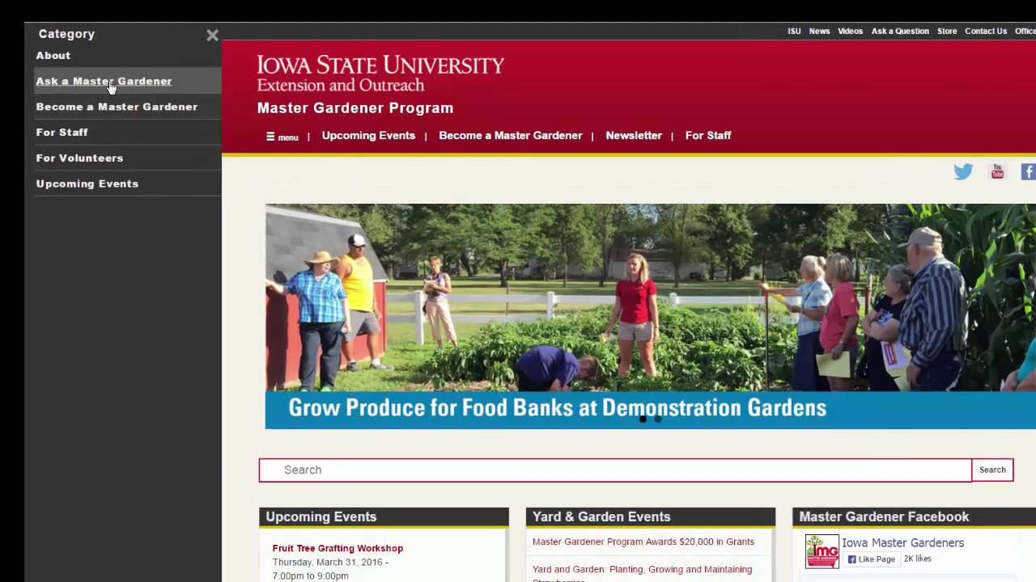Open Become a Master Gardener category

click(x=117, y=107)
